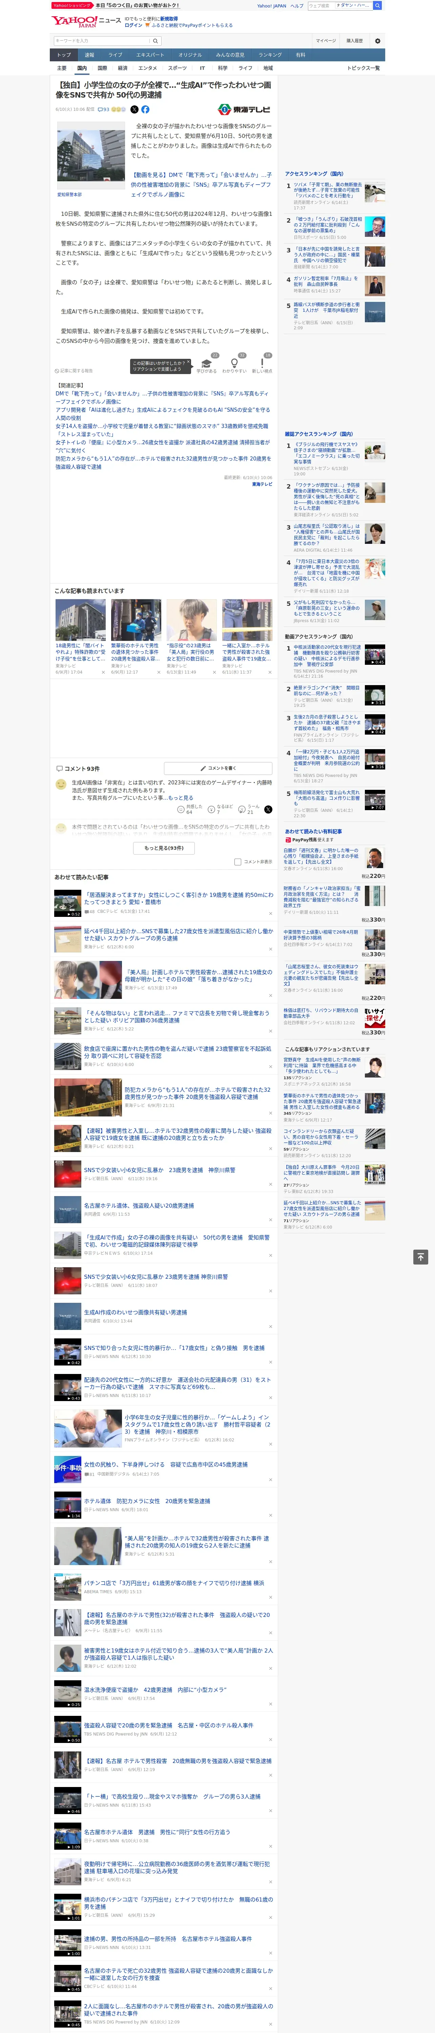Click the コメントを書く button

219,768
